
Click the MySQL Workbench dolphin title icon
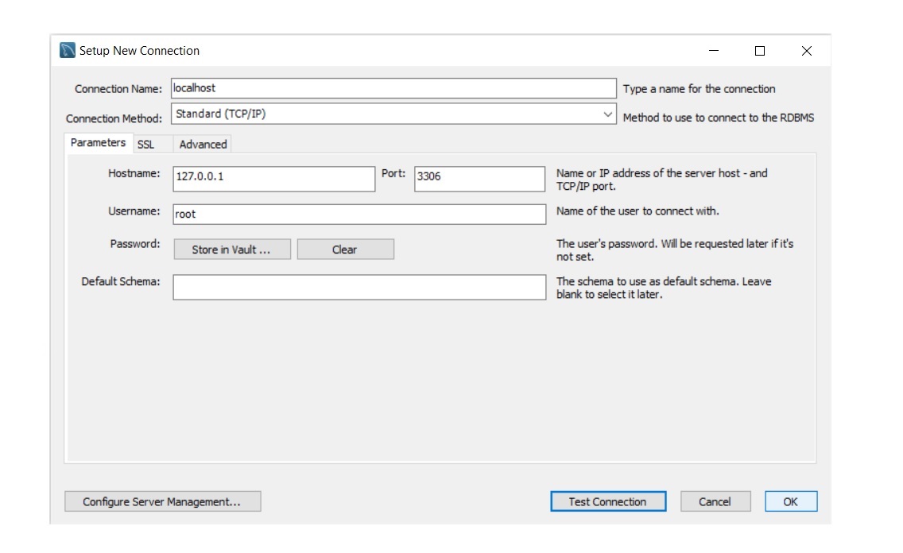(68, 51)
